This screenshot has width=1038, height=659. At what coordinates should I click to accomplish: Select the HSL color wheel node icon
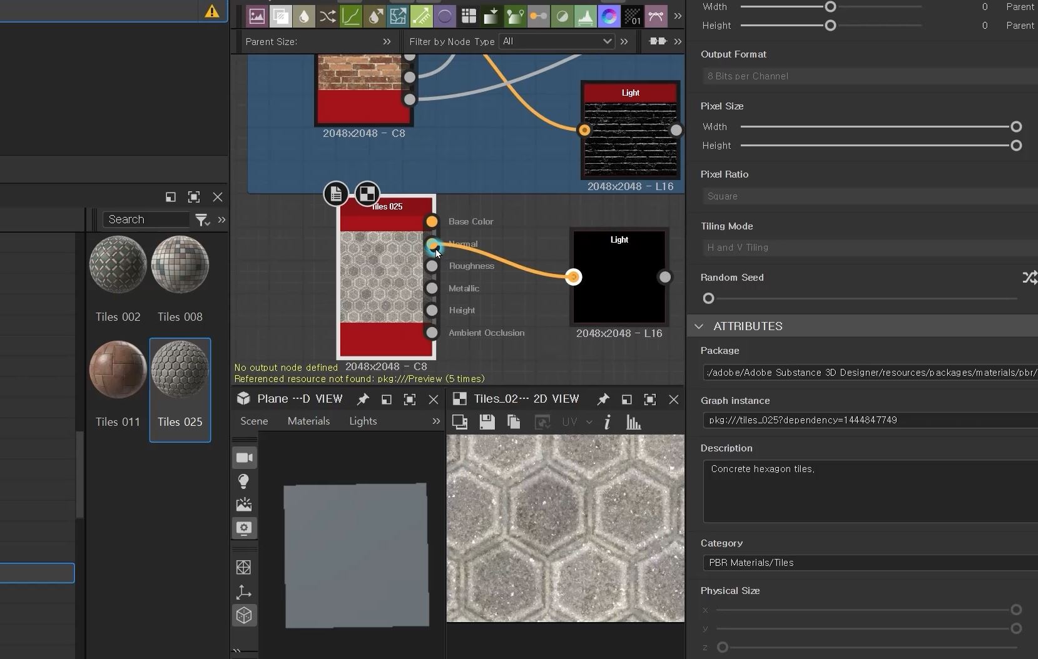point(609,16)
